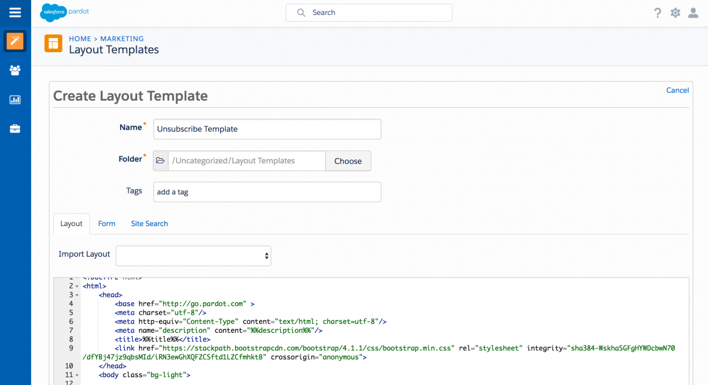The height and width of the screenshot is (385, 708).
Task: Switch to the Form tab
Action: 107,224
